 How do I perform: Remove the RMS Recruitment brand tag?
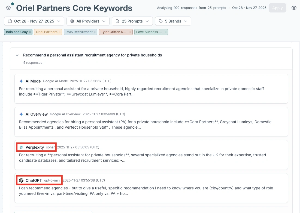tap(95, 32)
